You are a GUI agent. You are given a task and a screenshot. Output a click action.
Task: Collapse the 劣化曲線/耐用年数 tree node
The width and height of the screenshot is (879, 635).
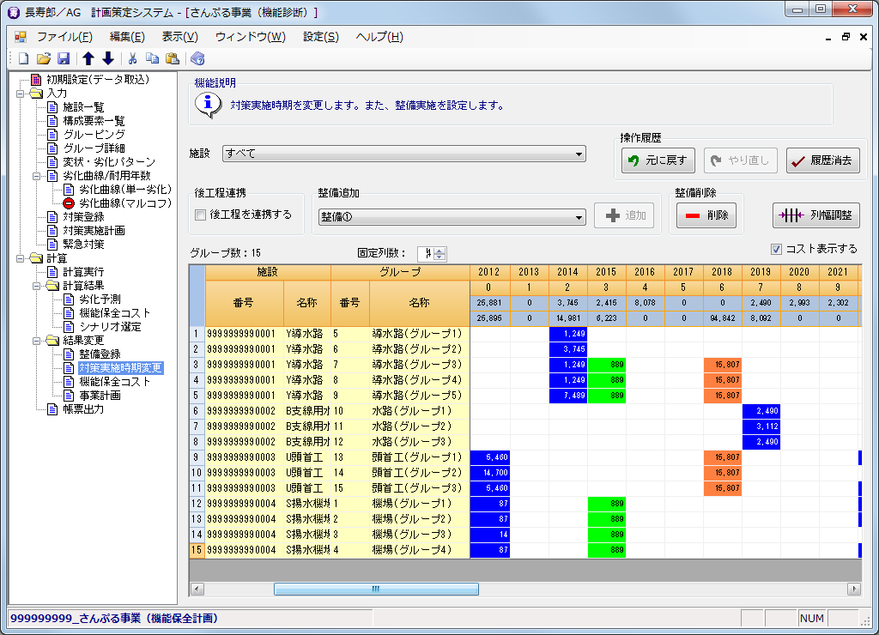click(36, 176)
